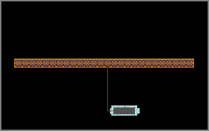The image size is (209, 131).
Task: Click the left end of the orange cell row
Action: point(15,63)
